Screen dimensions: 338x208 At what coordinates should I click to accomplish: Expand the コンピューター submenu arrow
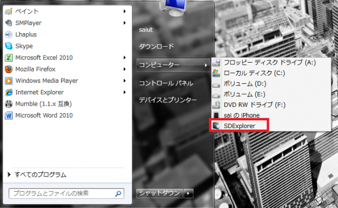click(x=206, y=65)
